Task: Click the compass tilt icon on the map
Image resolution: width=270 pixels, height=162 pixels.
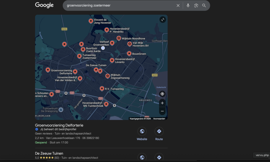Action: pyautogui.click(x=162, y=20)
